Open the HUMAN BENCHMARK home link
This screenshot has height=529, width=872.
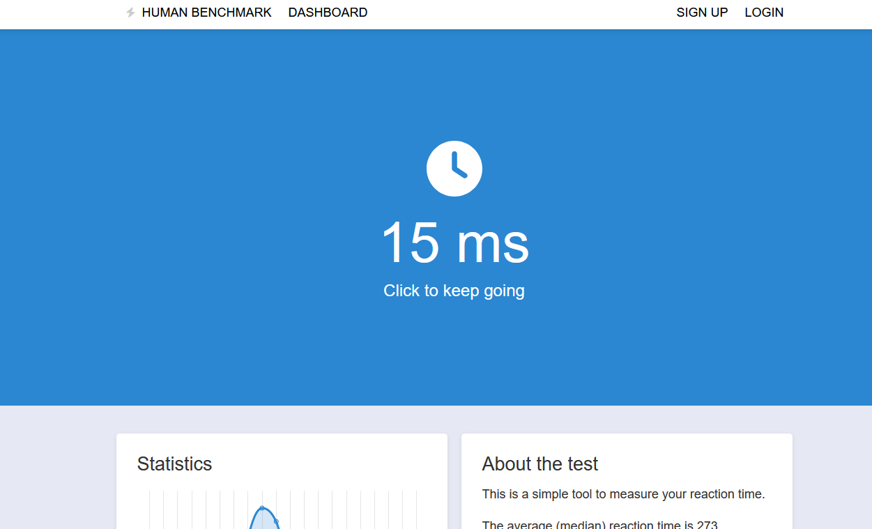point(206,13)
